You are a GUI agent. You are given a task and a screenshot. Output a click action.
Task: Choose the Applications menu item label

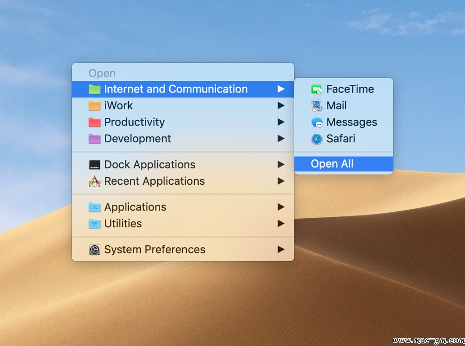135,207
